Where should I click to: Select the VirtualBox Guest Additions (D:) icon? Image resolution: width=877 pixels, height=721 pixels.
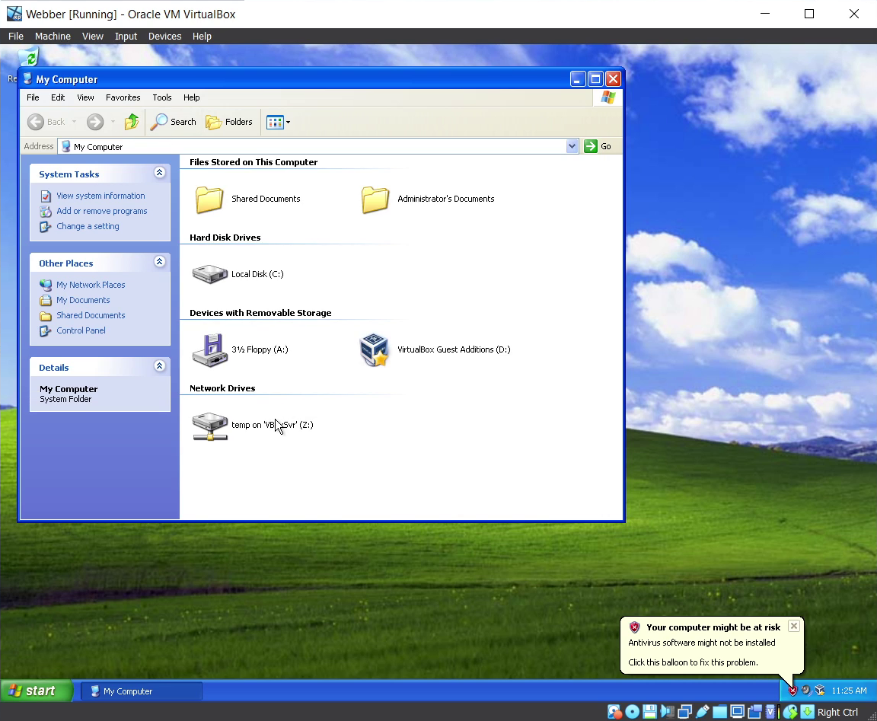375,350
